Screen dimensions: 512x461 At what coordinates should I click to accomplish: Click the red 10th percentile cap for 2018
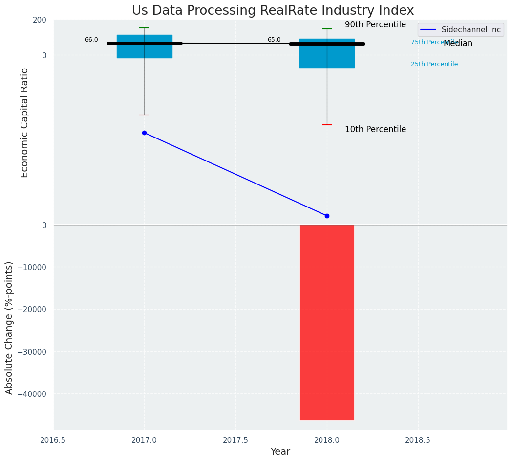pos(327,125)
